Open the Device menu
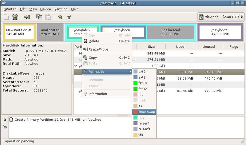This screenshot has width=246, height=145. pyautogui.click(x=46, y=9)
